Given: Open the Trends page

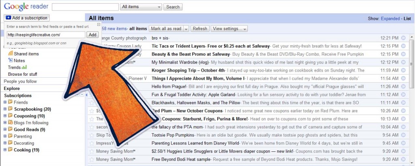Looking at the screenshot, I should pos(14,67).
